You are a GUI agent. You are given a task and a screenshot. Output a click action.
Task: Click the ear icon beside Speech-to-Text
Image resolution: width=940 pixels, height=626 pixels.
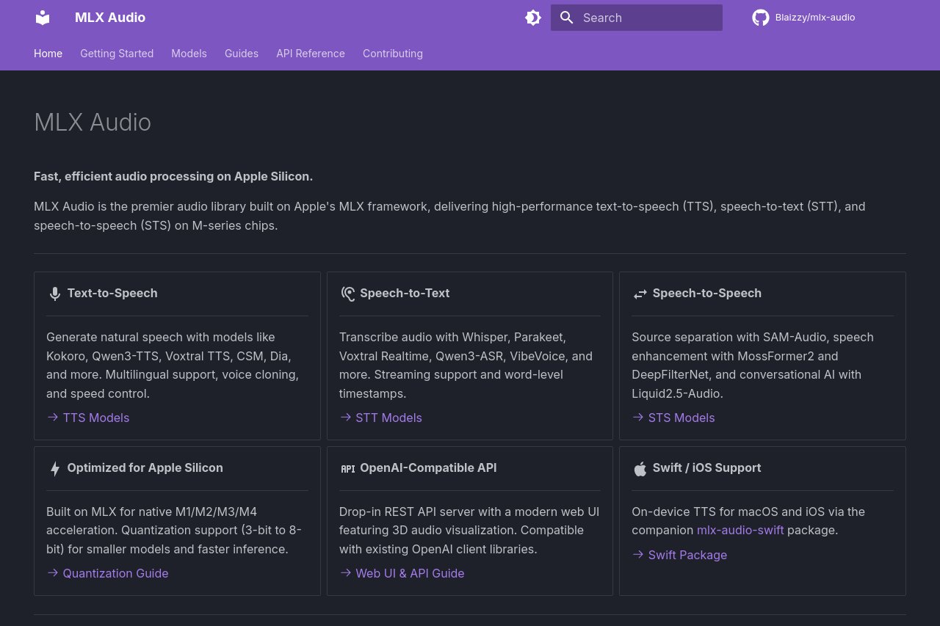347,294
